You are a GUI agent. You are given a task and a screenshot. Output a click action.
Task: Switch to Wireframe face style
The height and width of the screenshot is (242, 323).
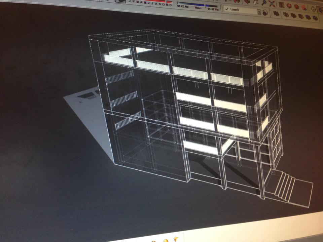click(x=286, y=14)
